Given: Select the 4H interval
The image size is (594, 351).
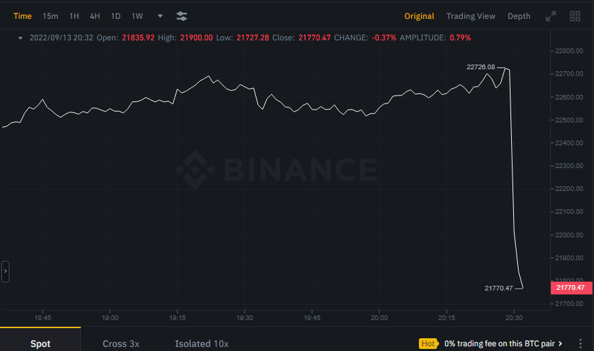Looking at the screenshot, I should tap(95, 16).
